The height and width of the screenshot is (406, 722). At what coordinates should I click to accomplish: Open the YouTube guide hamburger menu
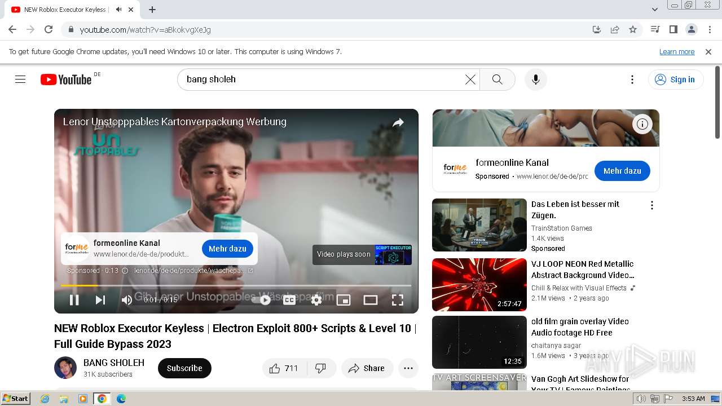click(20, 80)
